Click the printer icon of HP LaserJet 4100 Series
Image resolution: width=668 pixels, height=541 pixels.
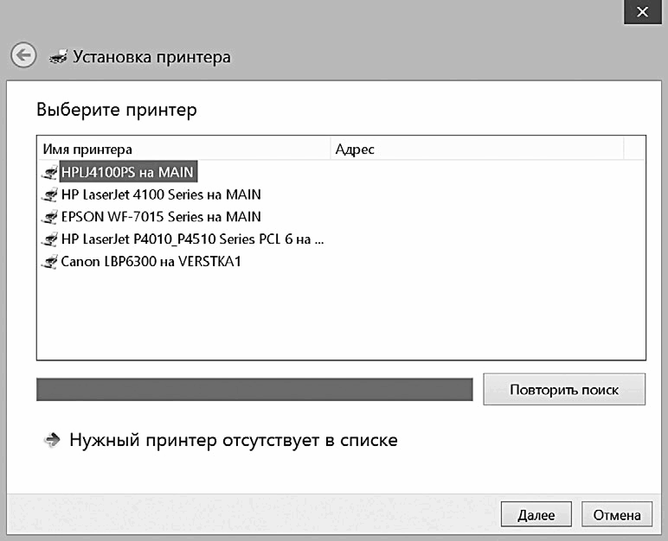point(49,194)
